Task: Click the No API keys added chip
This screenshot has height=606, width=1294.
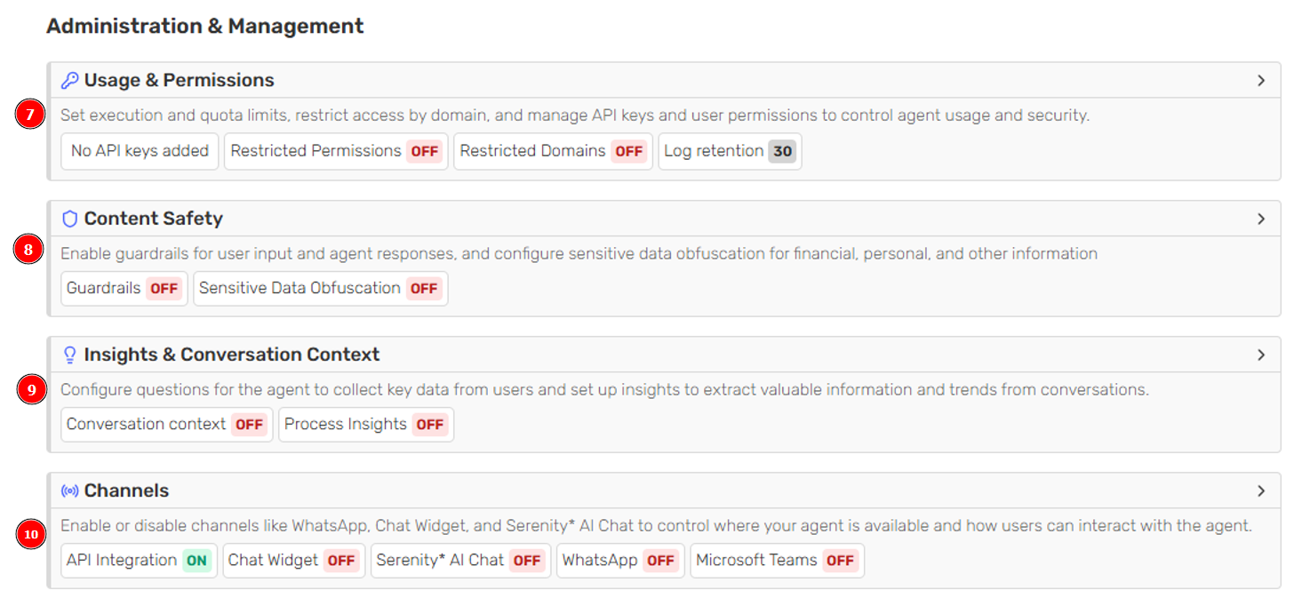Action: point(140,151)
